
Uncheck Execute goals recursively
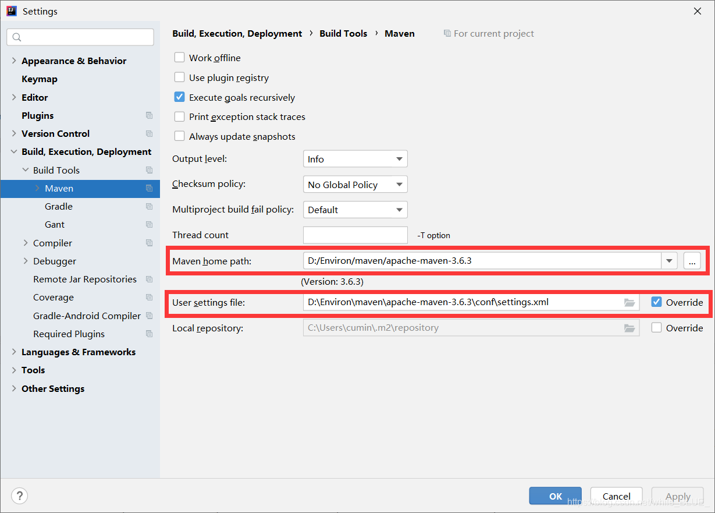coord(180,97)
